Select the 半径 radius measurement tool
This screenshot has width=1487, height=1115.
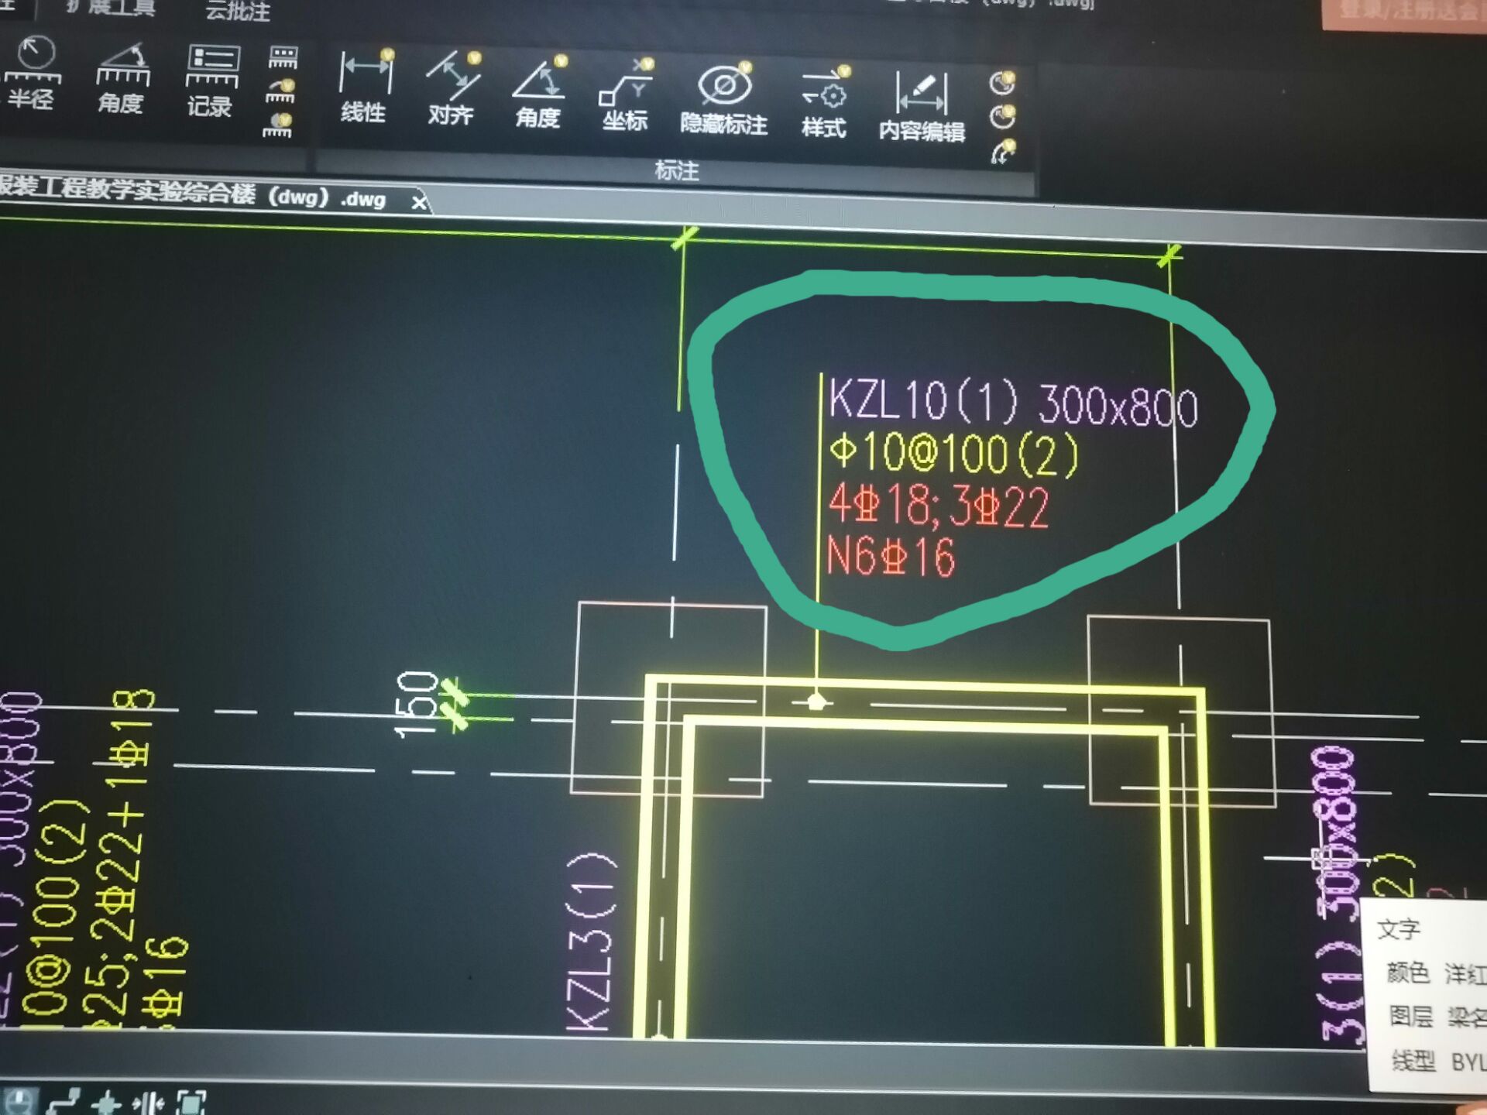(x=33, y=74)
